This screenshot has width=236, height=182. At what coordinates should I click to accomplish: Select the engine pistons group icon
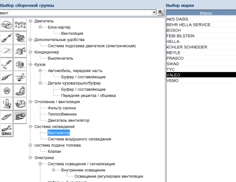tap(20, 25)
